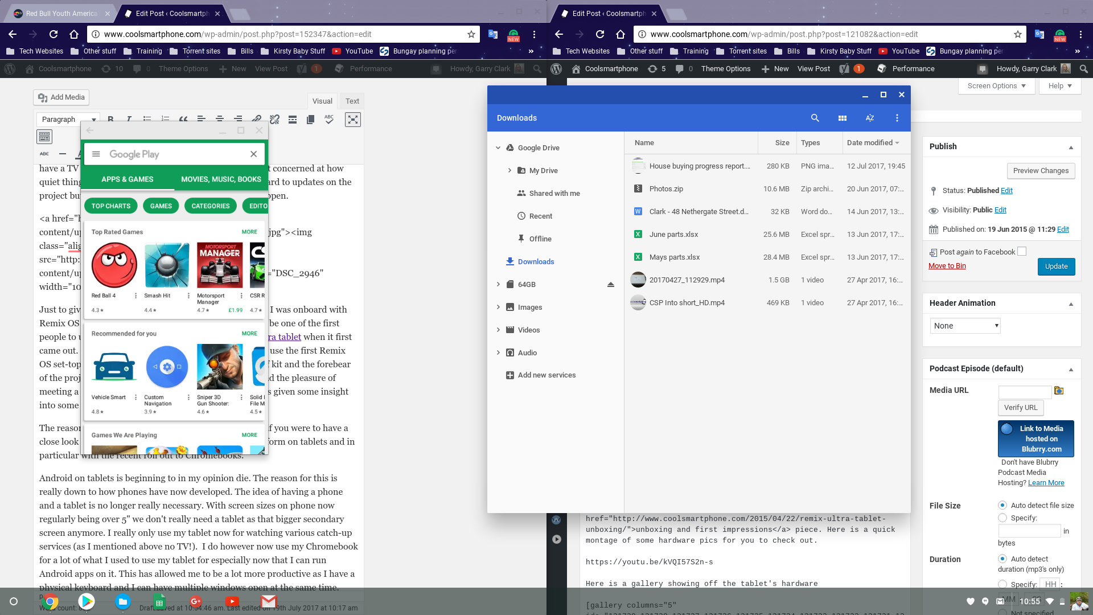Screen dimensions: 1093x615
Task: Open Motorsport Manager game icon
Action: click(220, 265)
